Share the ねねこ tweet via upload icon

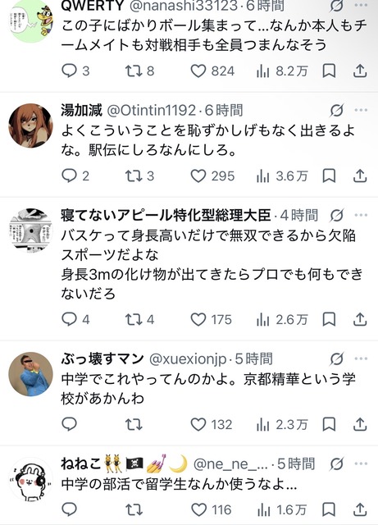(360, 509)
